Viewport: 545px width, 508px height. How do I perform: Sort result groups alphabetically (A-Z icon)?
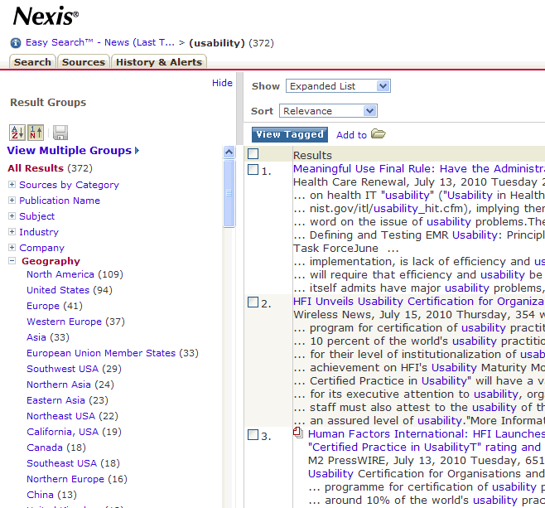coord(17,133)
